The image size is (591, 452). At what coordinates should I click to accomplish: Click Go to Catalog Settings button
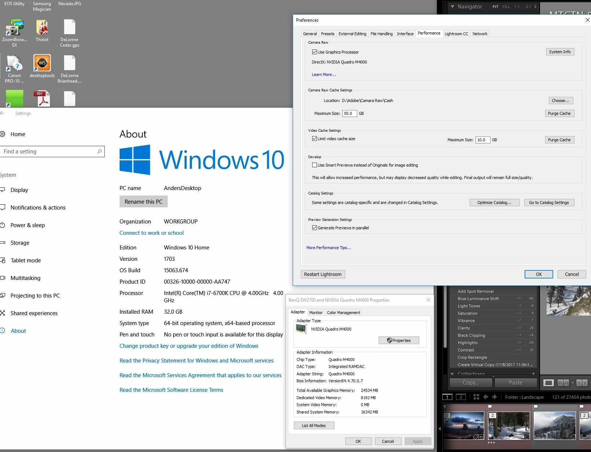(549, 203)
